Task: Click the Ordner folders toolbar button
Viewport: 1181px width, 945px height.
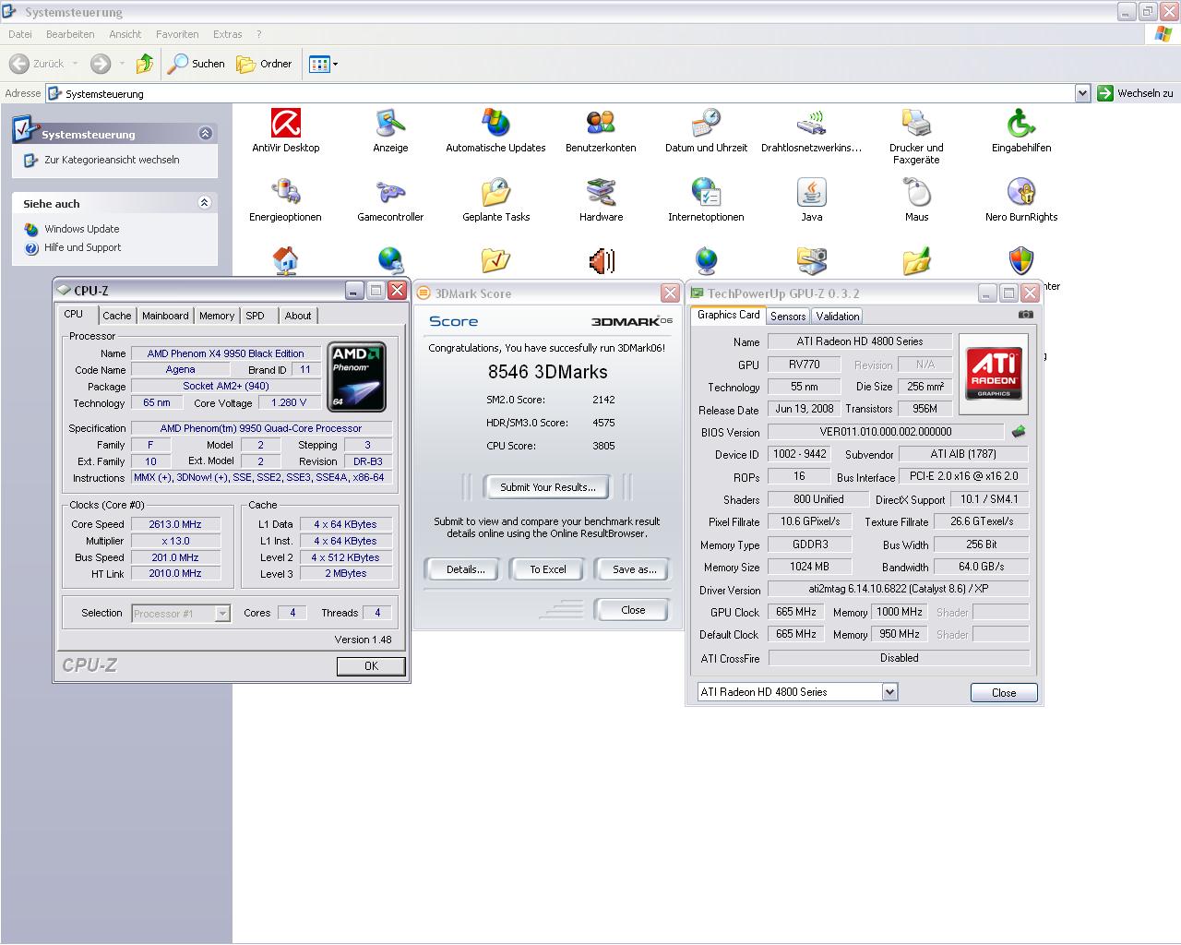Action: [264, 64]
